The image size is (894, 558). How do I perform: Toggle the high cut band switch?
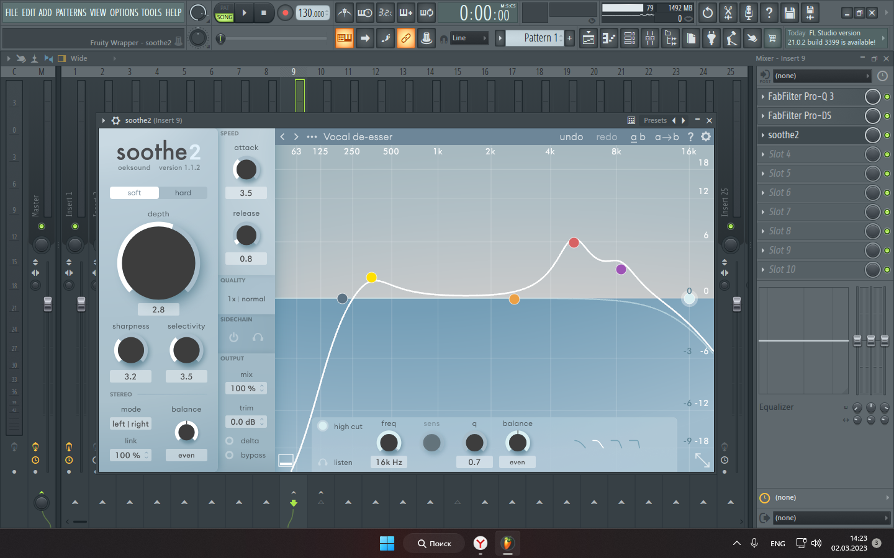(323, 426)
